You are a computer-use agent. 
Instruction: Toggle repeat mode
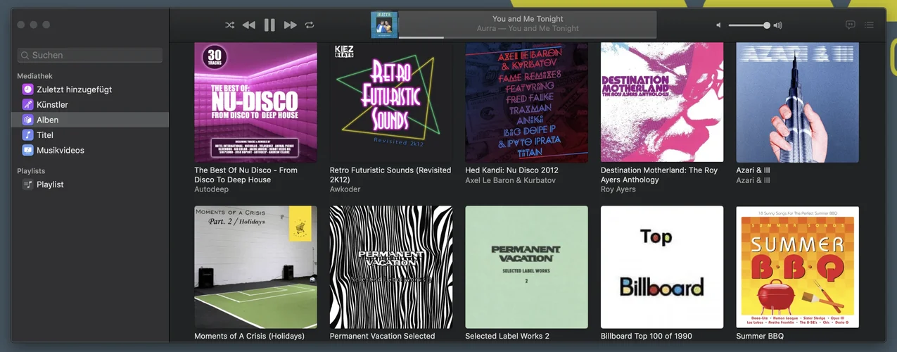(x=310, y=25)
